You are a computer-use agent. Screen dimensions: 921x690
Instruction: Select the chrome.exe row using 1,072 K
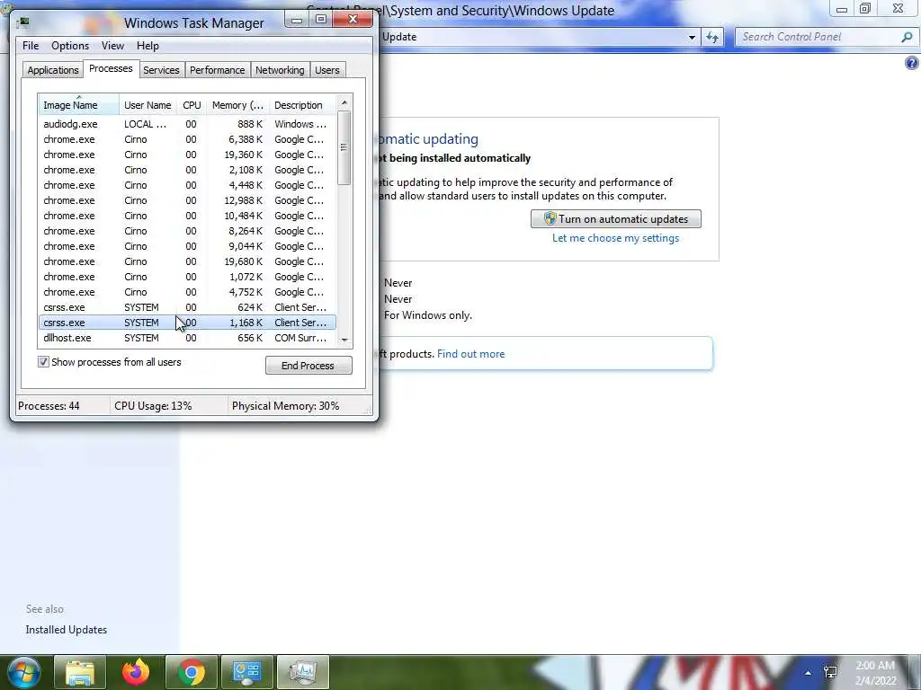187,277
